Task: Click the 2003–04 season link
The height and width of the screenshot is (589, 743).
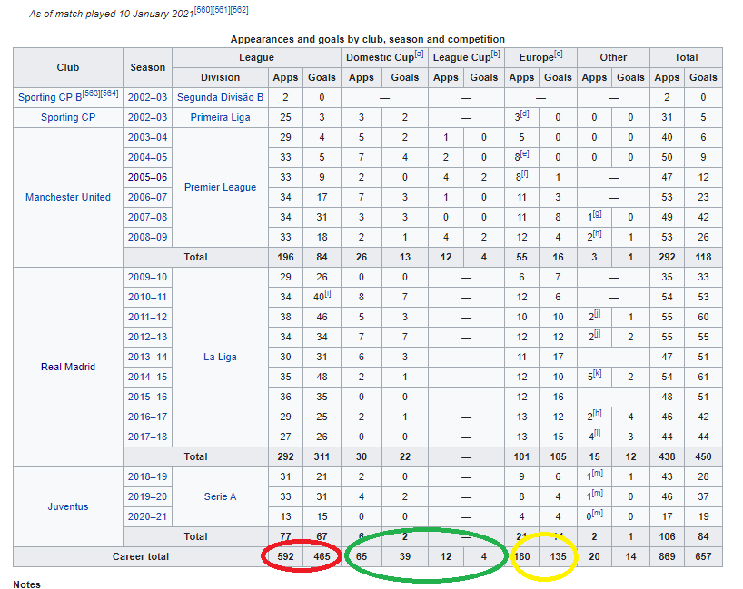Action: coord(148,137)
